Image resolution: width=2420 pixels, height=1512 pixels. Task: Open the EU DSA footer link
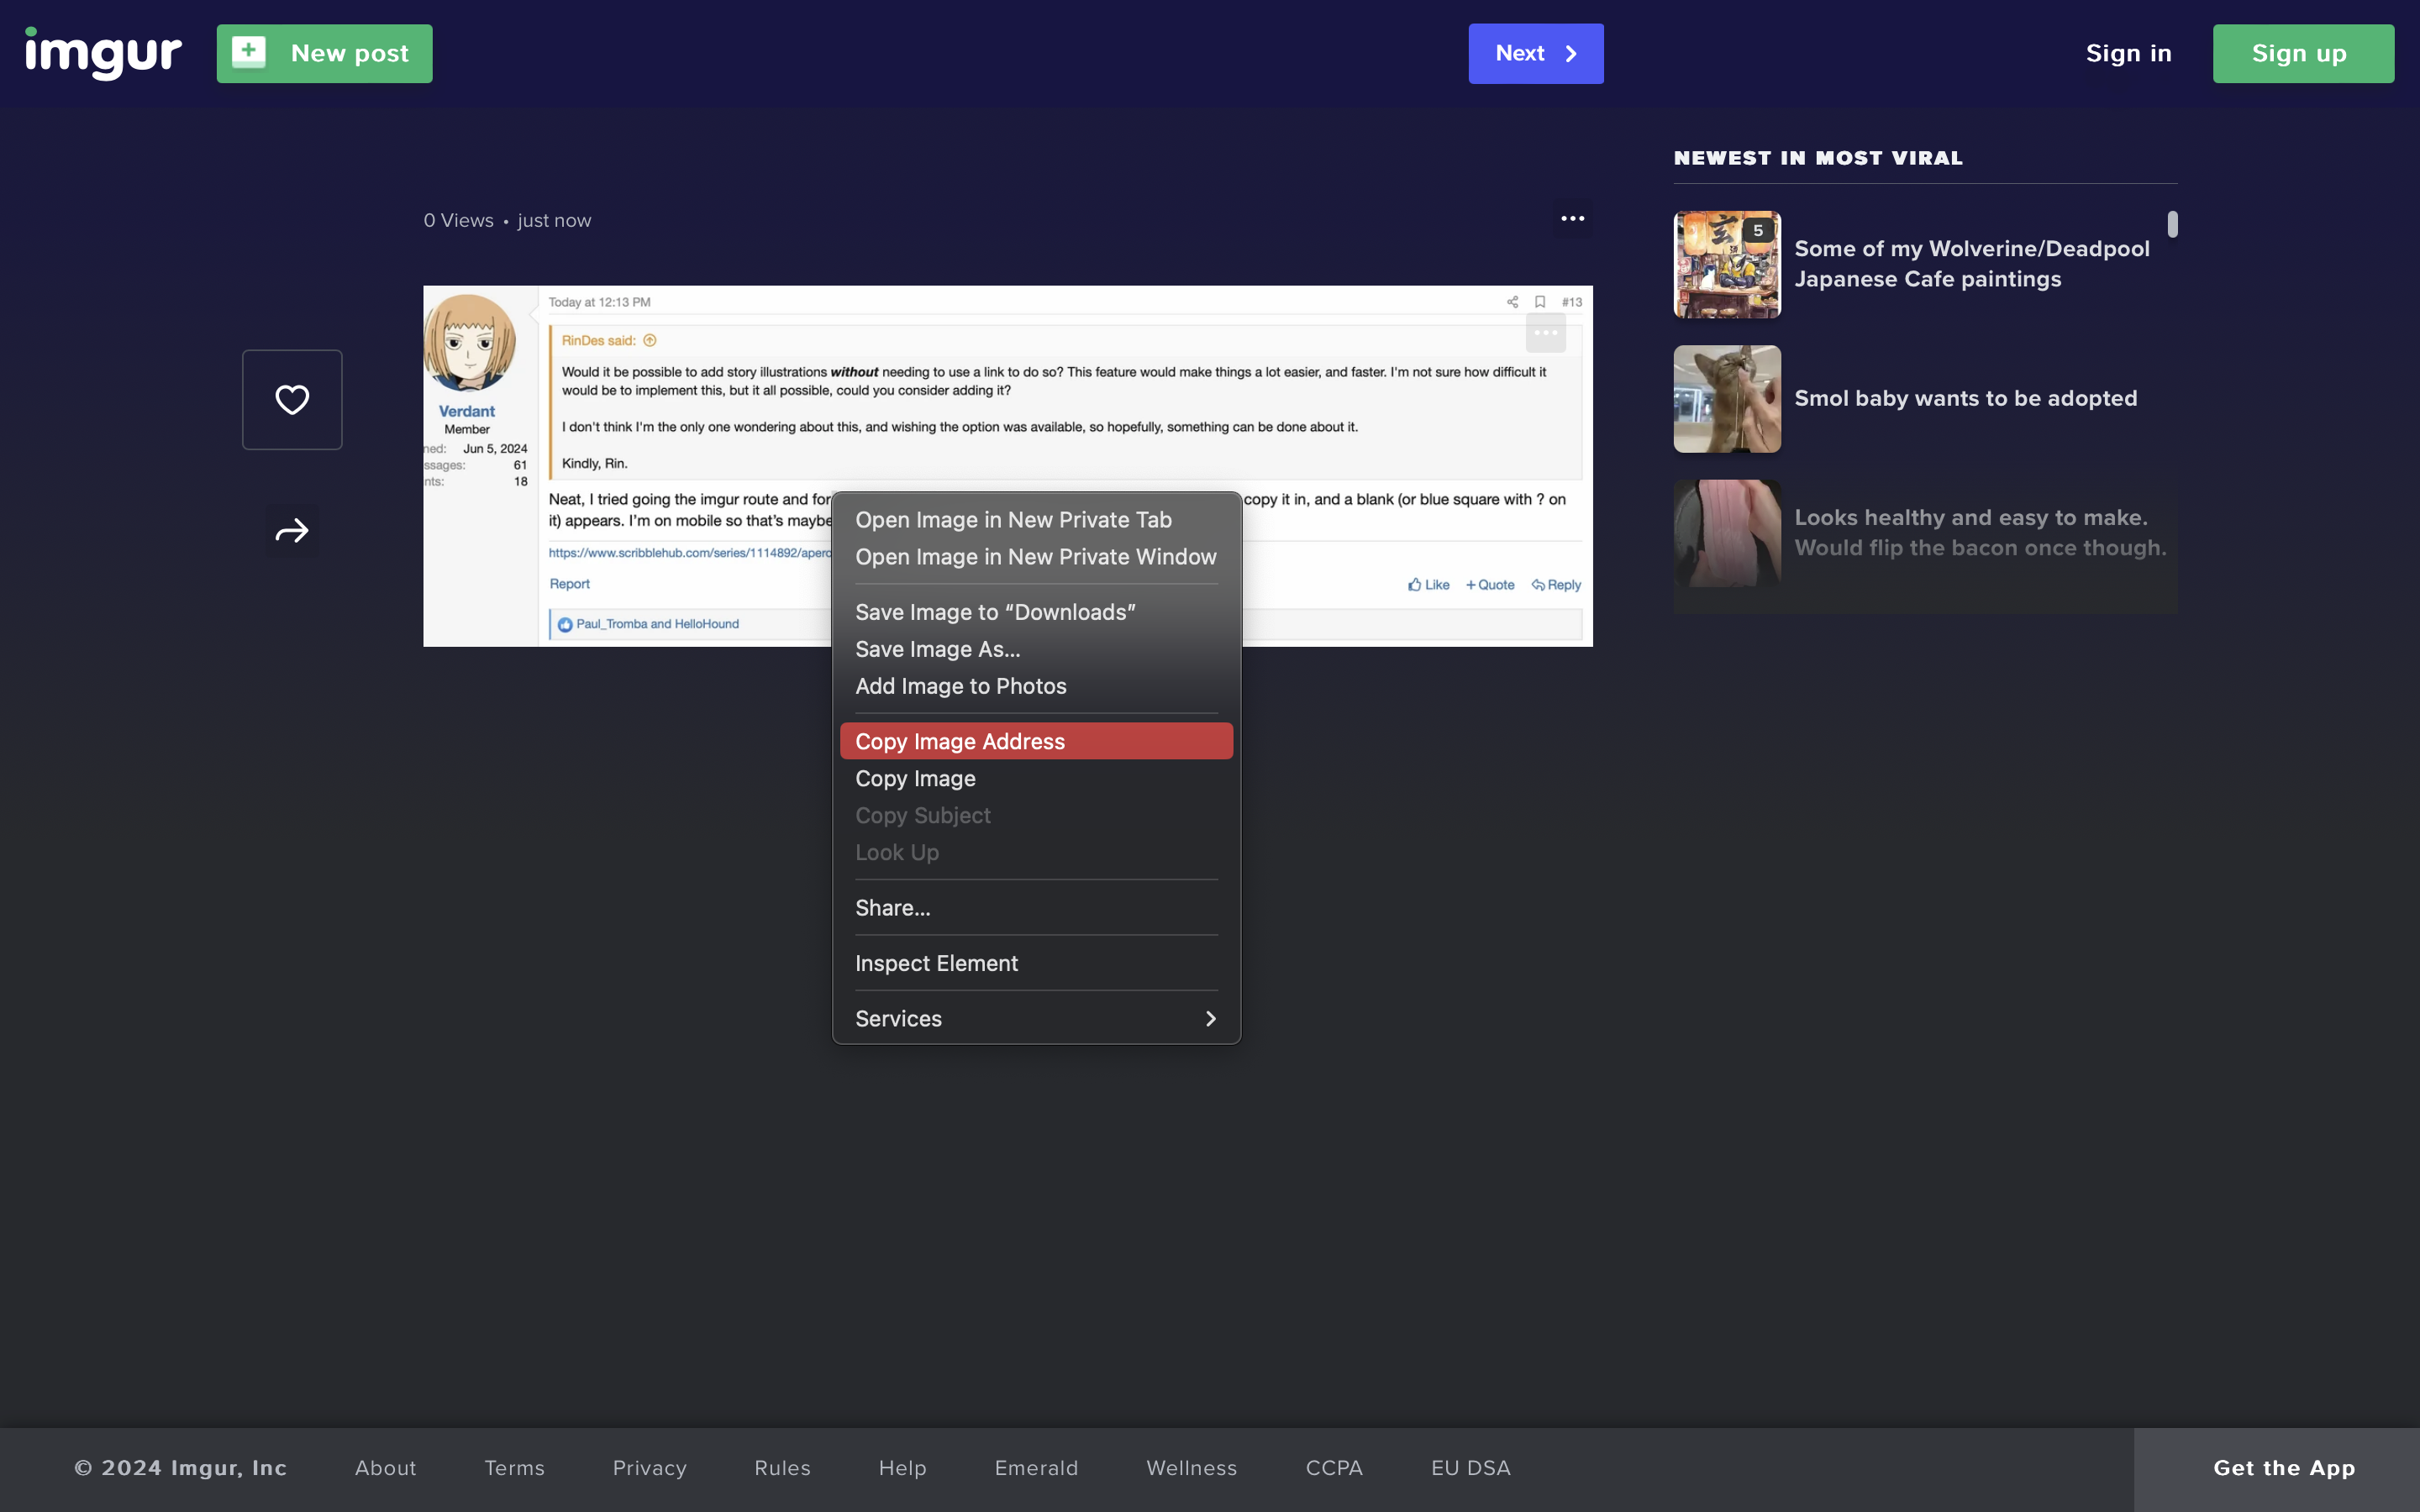(1470, 1467)
